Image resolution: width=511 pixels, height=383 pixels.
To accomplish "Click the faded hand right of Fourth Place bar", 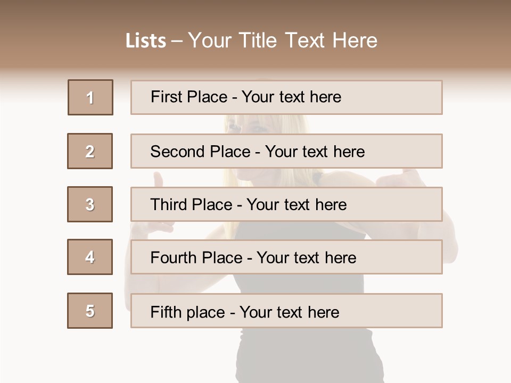I will (x=449, y=250).
